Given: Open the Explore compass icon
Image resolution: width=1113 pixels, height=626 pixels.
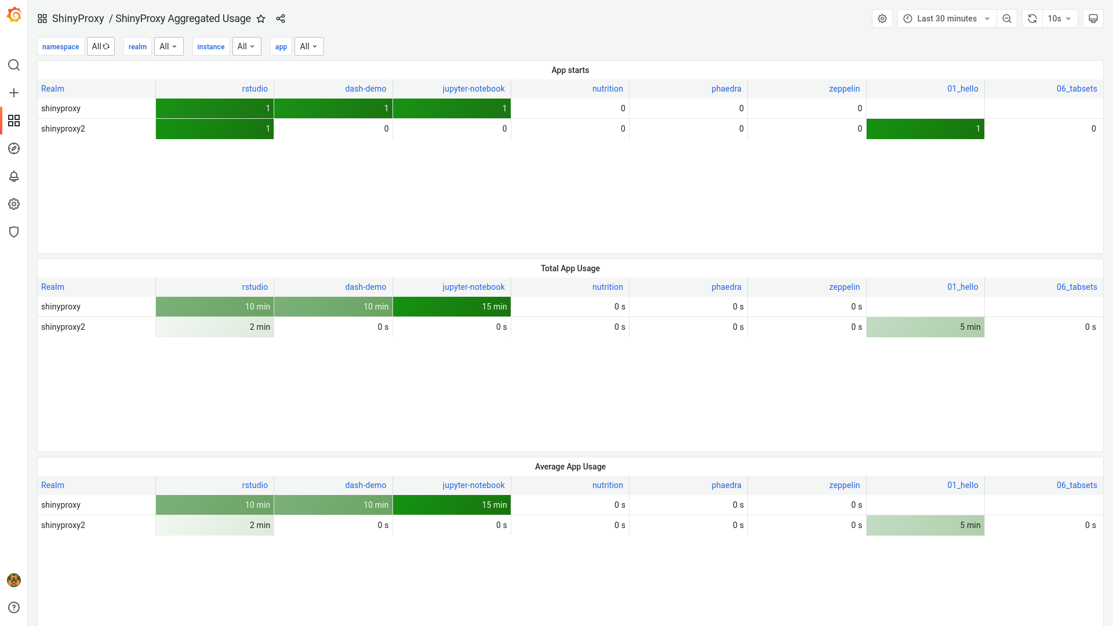Looking at the screenshot, I should point(14,148).
